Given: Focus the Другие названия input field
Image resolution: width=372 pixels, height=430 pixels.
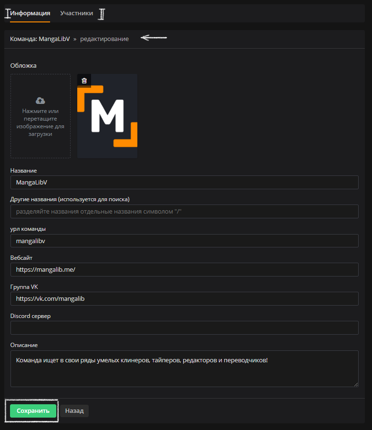Looking at the screenshot, I should [185, 212].
